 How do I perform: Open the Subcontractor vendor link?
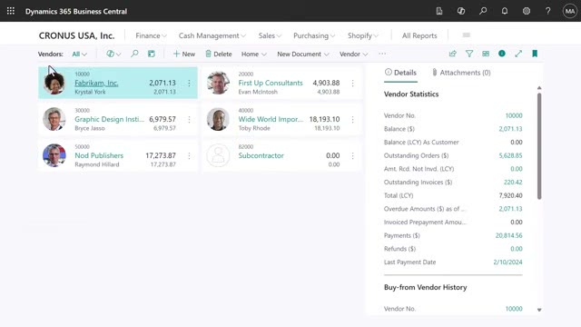(261, 155)
